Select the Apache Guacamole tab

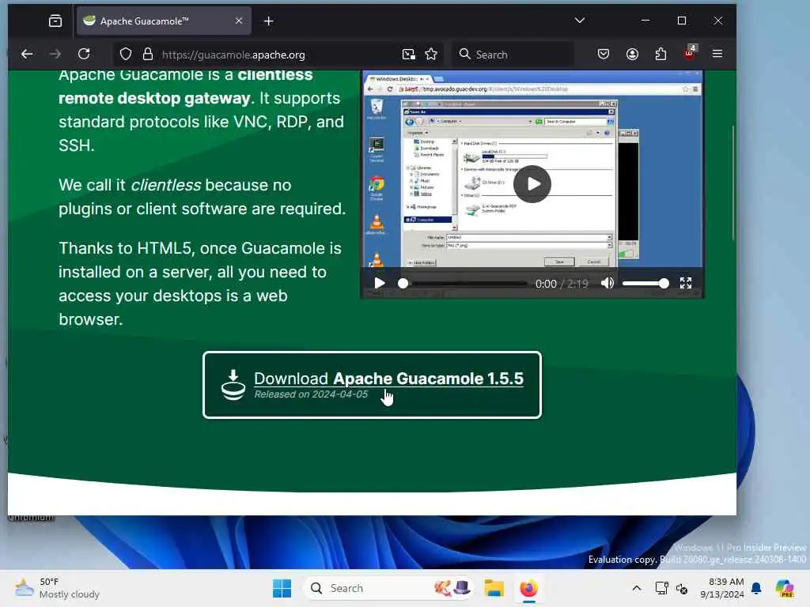coord(163,21)
